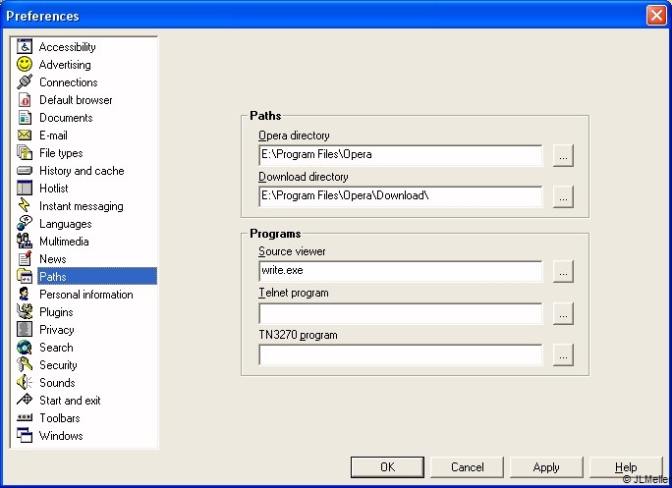Open Start and exit settings
672x488 pixels.
70,401
